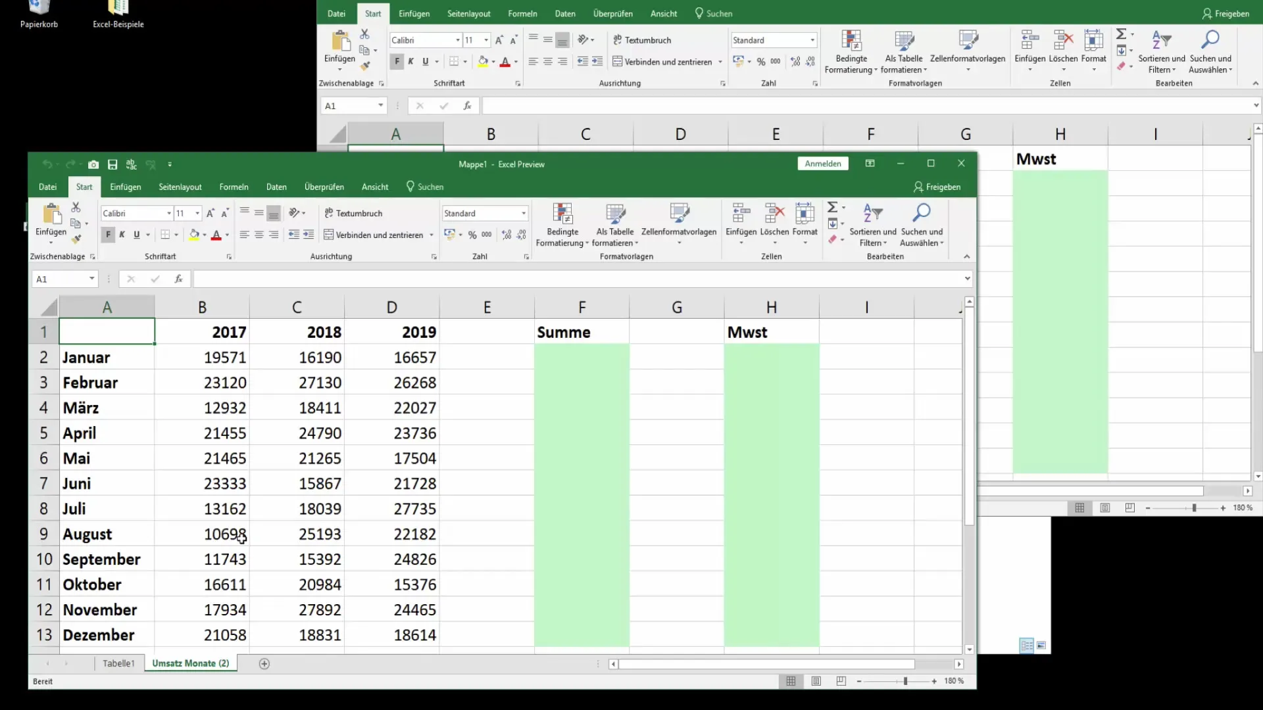Decrease font size in Mappe1 ribbon

coord(224,214)
